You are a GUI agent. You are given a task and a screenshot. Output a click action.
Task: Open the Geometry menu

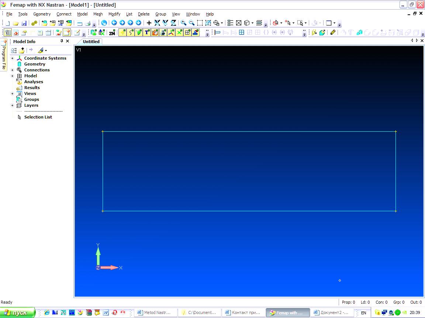[42, 14]
